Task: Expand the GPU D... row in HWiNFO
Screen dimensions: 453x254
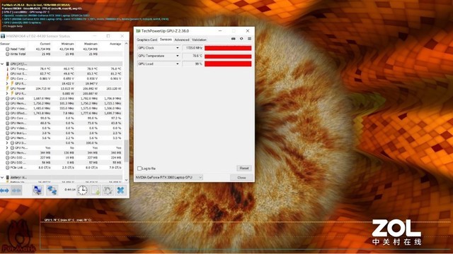Action: click(x=7, y=143)
